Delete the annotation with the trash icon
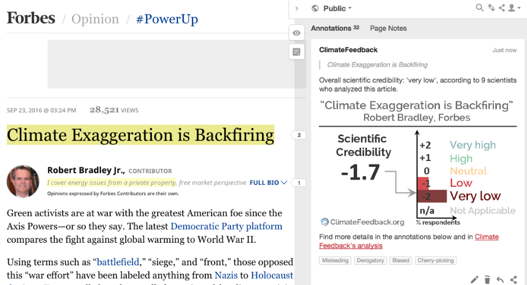527x285 pixels. (488, 280)
